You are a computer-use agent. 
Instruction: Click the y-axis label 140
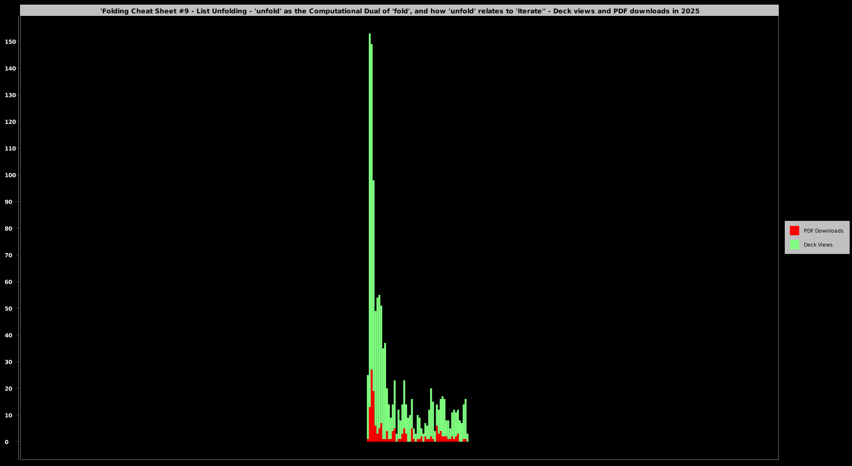click(x=10, y=69)
